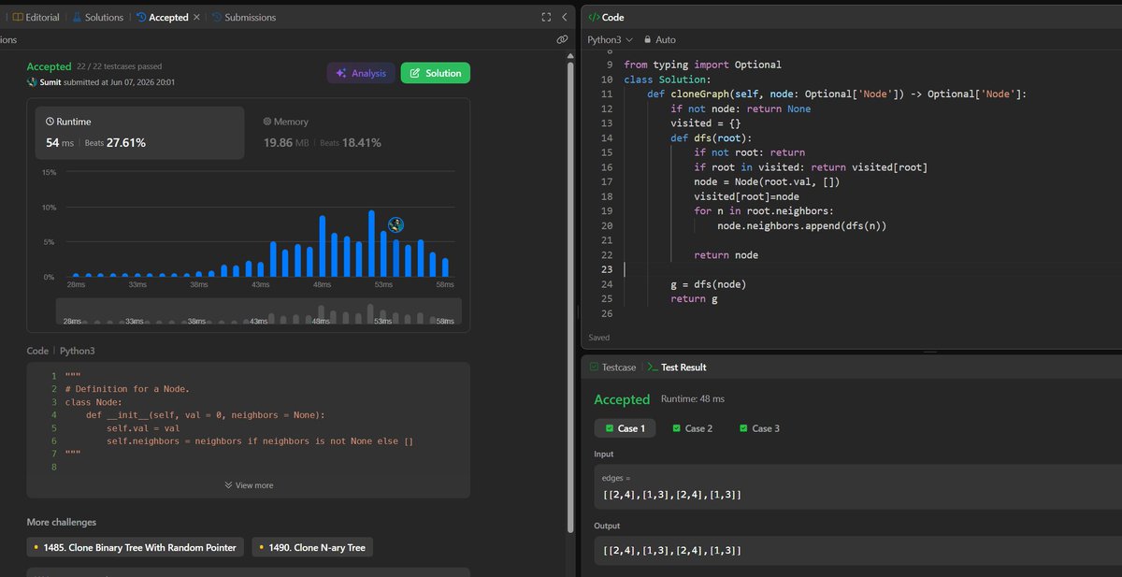Click the runtime histogram range slider
Viewport: 1122px width, 577px height.
coord(259,311)
